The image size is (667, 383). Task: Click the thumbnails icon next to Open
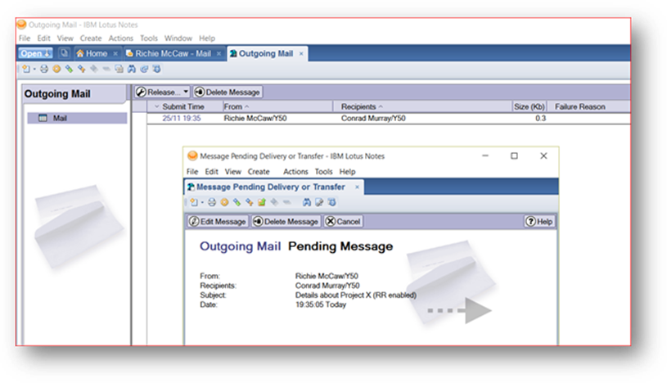(64, 53)
